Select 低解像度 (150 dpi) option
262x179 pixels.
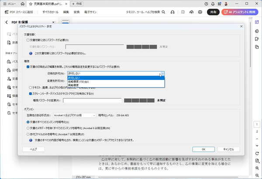[116, 82]
